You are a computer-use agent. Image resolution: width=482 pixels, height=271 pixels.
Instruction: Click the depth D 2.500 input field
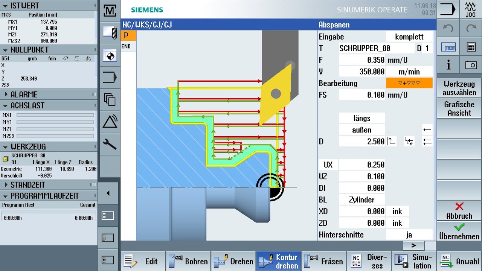(362, 142)
